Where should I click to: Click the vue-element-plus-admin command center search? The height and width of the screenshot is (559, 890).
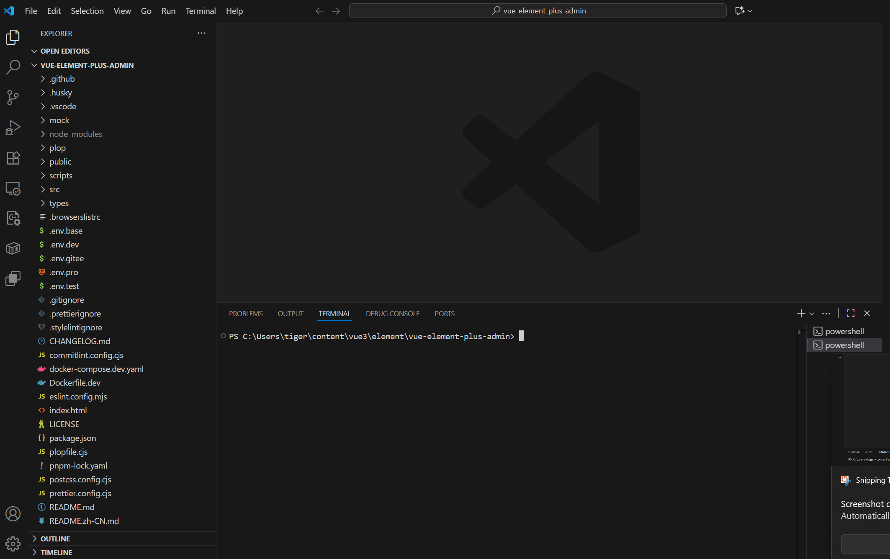coord(538,11)
